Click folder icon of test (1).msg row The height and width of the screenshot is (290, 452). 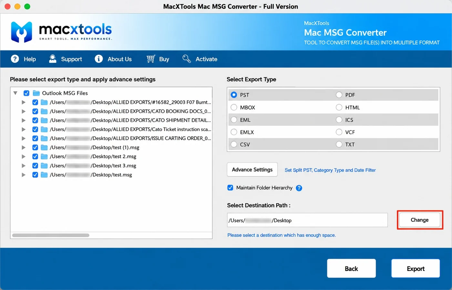click(44, 147)
